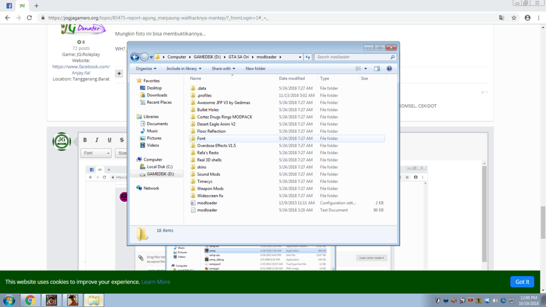
Task: Select the Font folder
Action: pos(287,138)
